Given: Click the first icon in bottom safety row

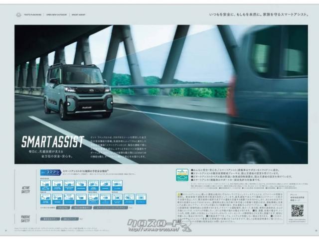Looking at the screenshot, I should pos(45,198).
